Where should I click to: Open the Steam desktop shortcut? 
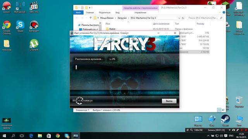[226, 120]
